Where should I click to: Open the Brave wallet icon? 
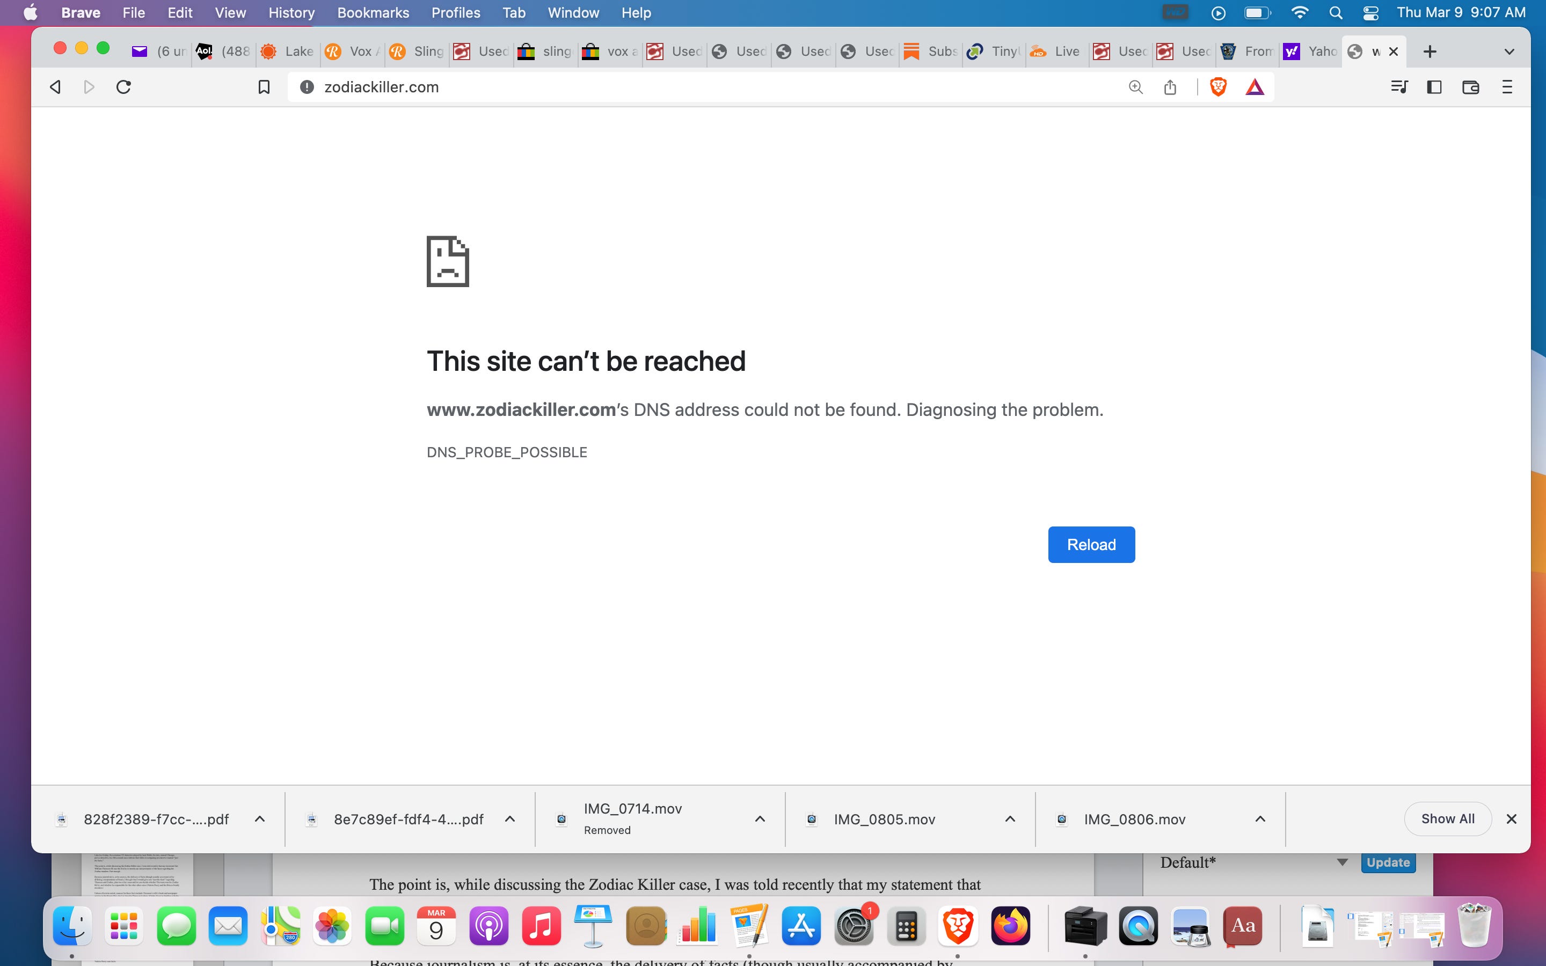click(x=1471, y=87)
